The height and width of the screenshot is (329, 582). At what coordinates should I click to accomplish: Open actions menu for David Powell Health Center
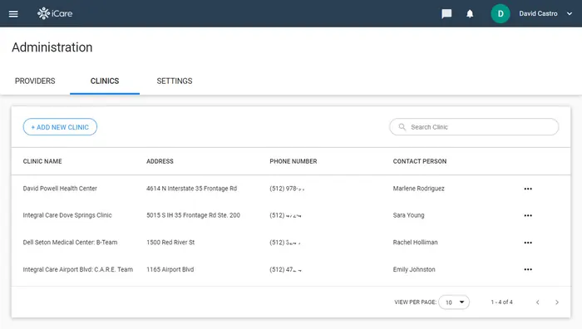(x=528, y=189)
